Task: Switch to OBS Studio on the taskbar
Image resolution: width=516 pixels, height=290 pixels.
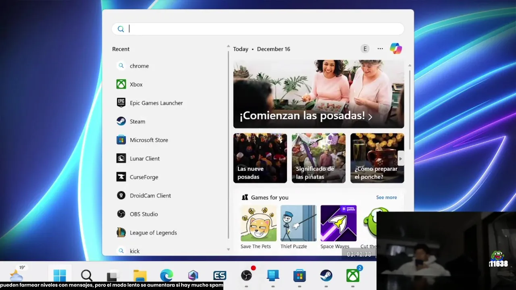Action: [246, 275]
